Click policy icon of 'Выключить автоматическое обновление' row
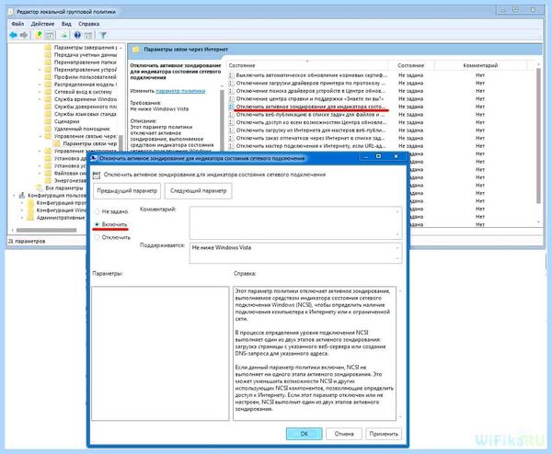This screenshot has width=552, height=454. pos(231,75)
